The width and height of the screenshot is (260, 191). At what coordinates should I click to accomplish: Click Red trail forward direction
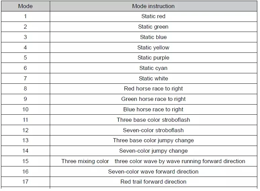153,182
